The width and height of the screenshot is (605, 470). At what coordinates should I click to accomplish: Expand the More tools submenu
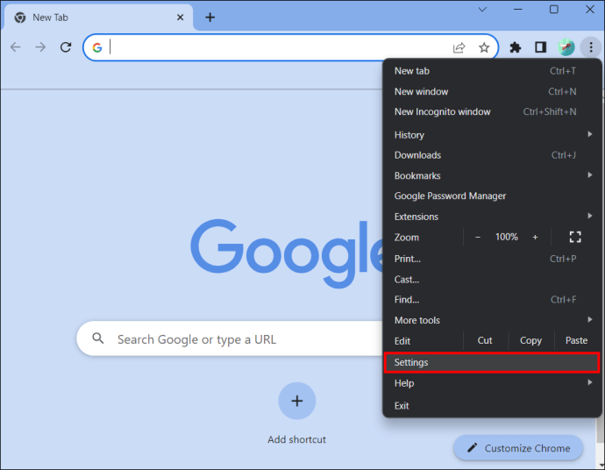click(x=492, y=320)
